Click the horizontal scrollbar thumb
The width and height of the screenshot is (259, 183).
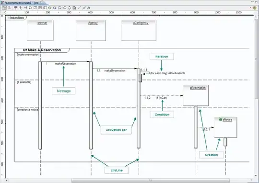coord(150,180)
